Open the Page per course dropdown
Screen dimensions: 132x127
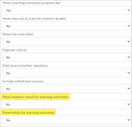(x=67, y=57)
